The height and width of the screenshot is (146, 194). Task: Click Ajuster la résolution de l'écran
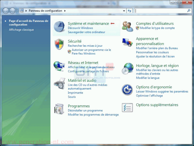155,57
